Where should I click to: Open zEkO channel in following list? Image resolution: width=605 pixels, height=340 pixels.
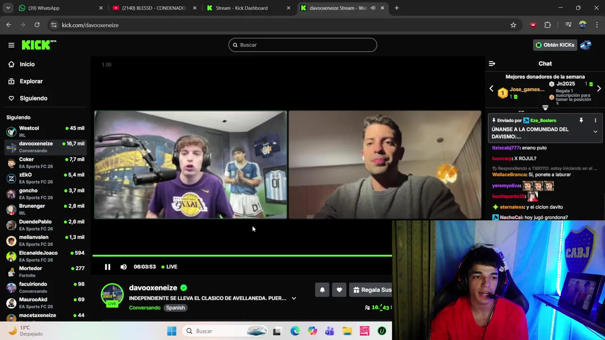(45, 178)
